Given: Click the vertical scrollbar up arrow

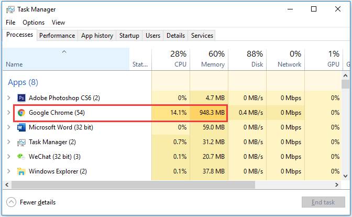Looking at the screenshot, I should tap(346, 75).
